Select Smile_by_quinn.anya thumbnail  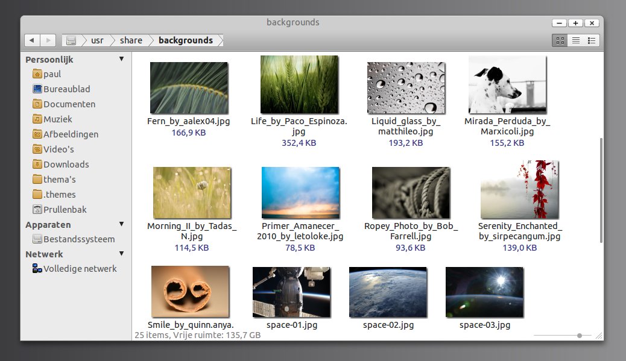tap(191, 292)
